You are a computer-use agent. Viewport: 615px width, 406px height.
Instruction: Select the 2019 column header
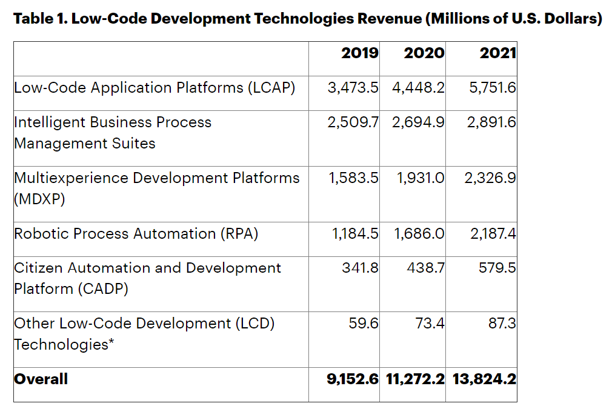360,53
